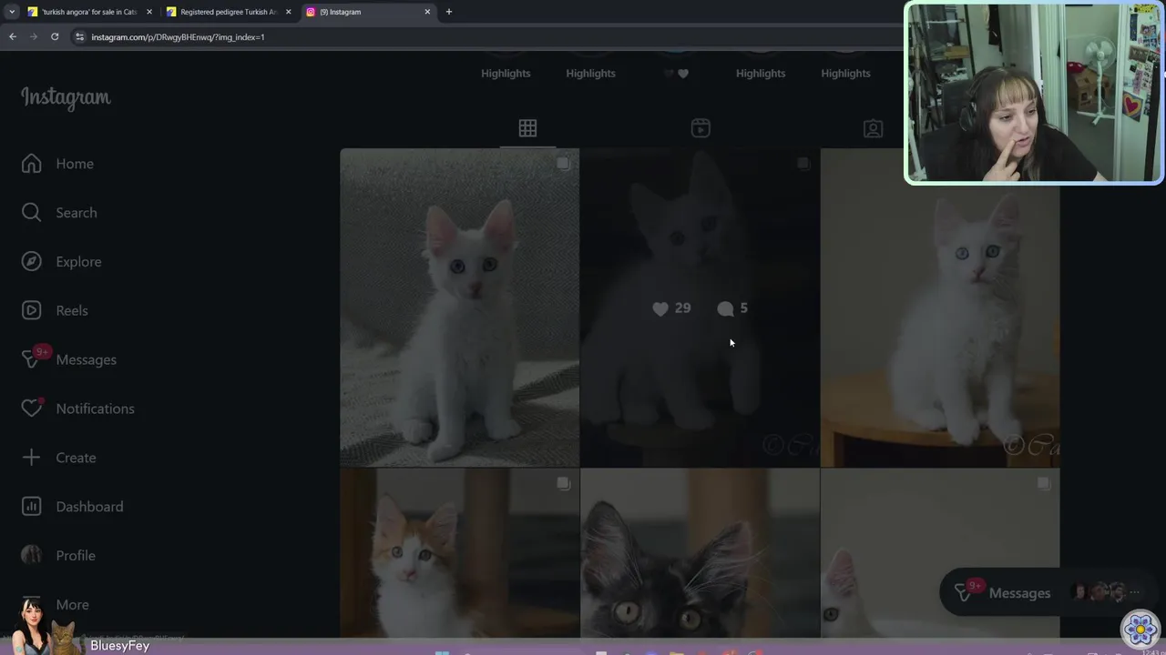Open the hovered kitten post with 29 likes

point(700,307)
